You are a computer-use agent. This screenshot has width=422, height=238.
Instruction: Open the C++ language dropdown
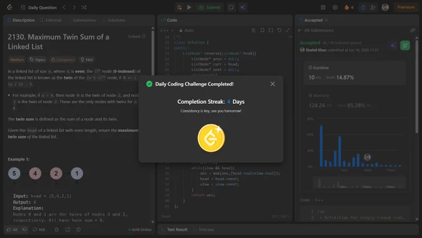tap(167, 30)
